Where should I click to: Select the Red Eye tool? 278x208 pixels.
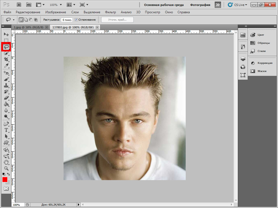pyautogui.click(x=6, y=73)
